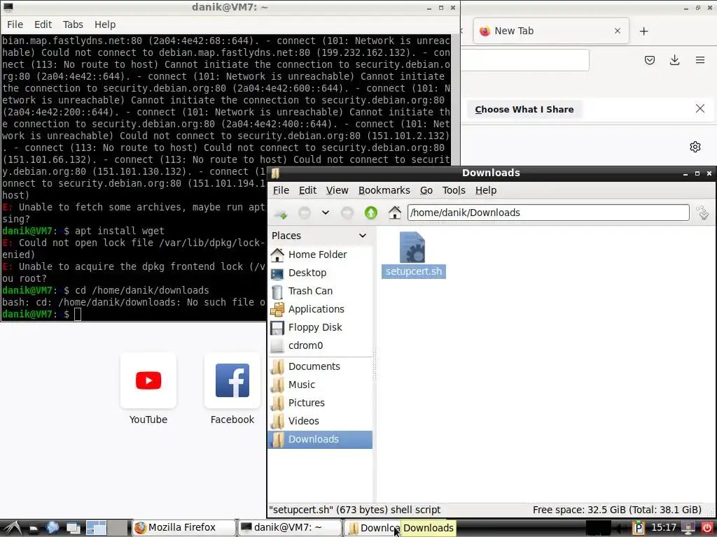Click the network monitor tray icon

coord(688,528)
